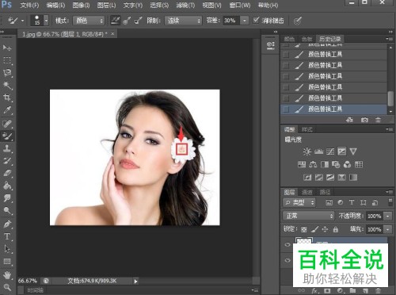Open the 限制 连续 dropdown
This screenshot has width=396, height=295.
click(183, 21)
